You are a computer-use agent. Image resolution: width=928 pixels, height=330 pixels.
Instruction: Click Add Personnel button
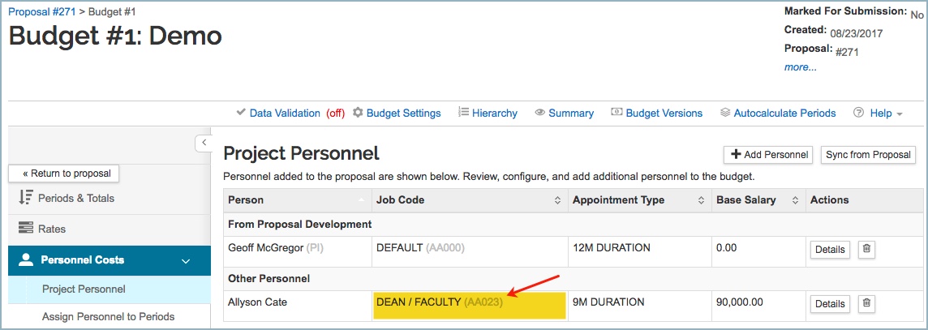point(767,155)
